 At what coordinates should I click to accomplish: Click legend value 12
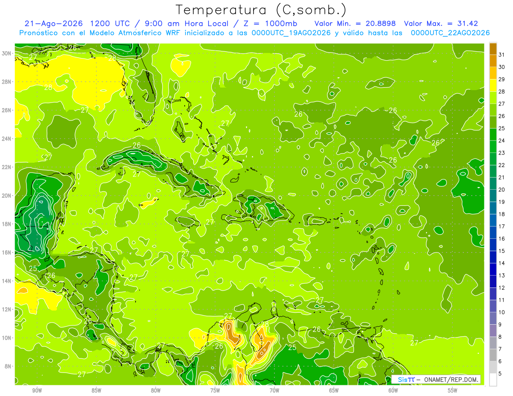click(x=502, y=288)
